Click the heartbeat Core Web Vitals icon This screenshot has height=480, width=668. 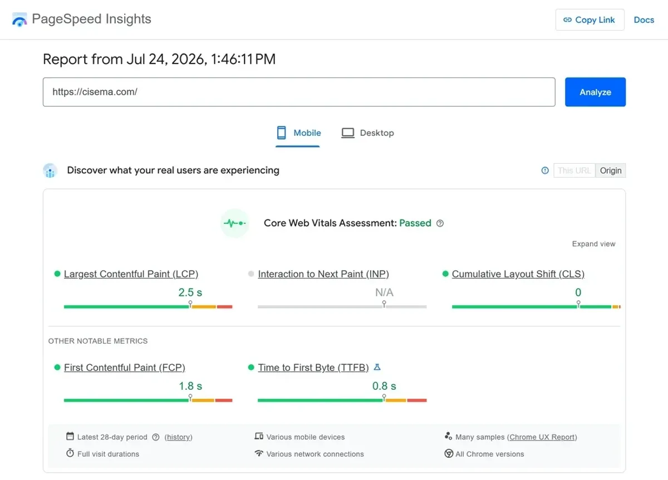(x=234, y=223)
